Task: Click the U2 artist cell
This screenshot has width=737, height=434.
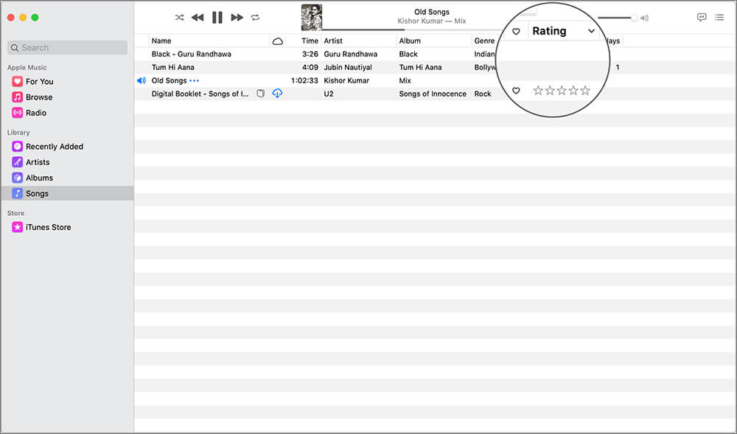Action: tap(329, 94)
